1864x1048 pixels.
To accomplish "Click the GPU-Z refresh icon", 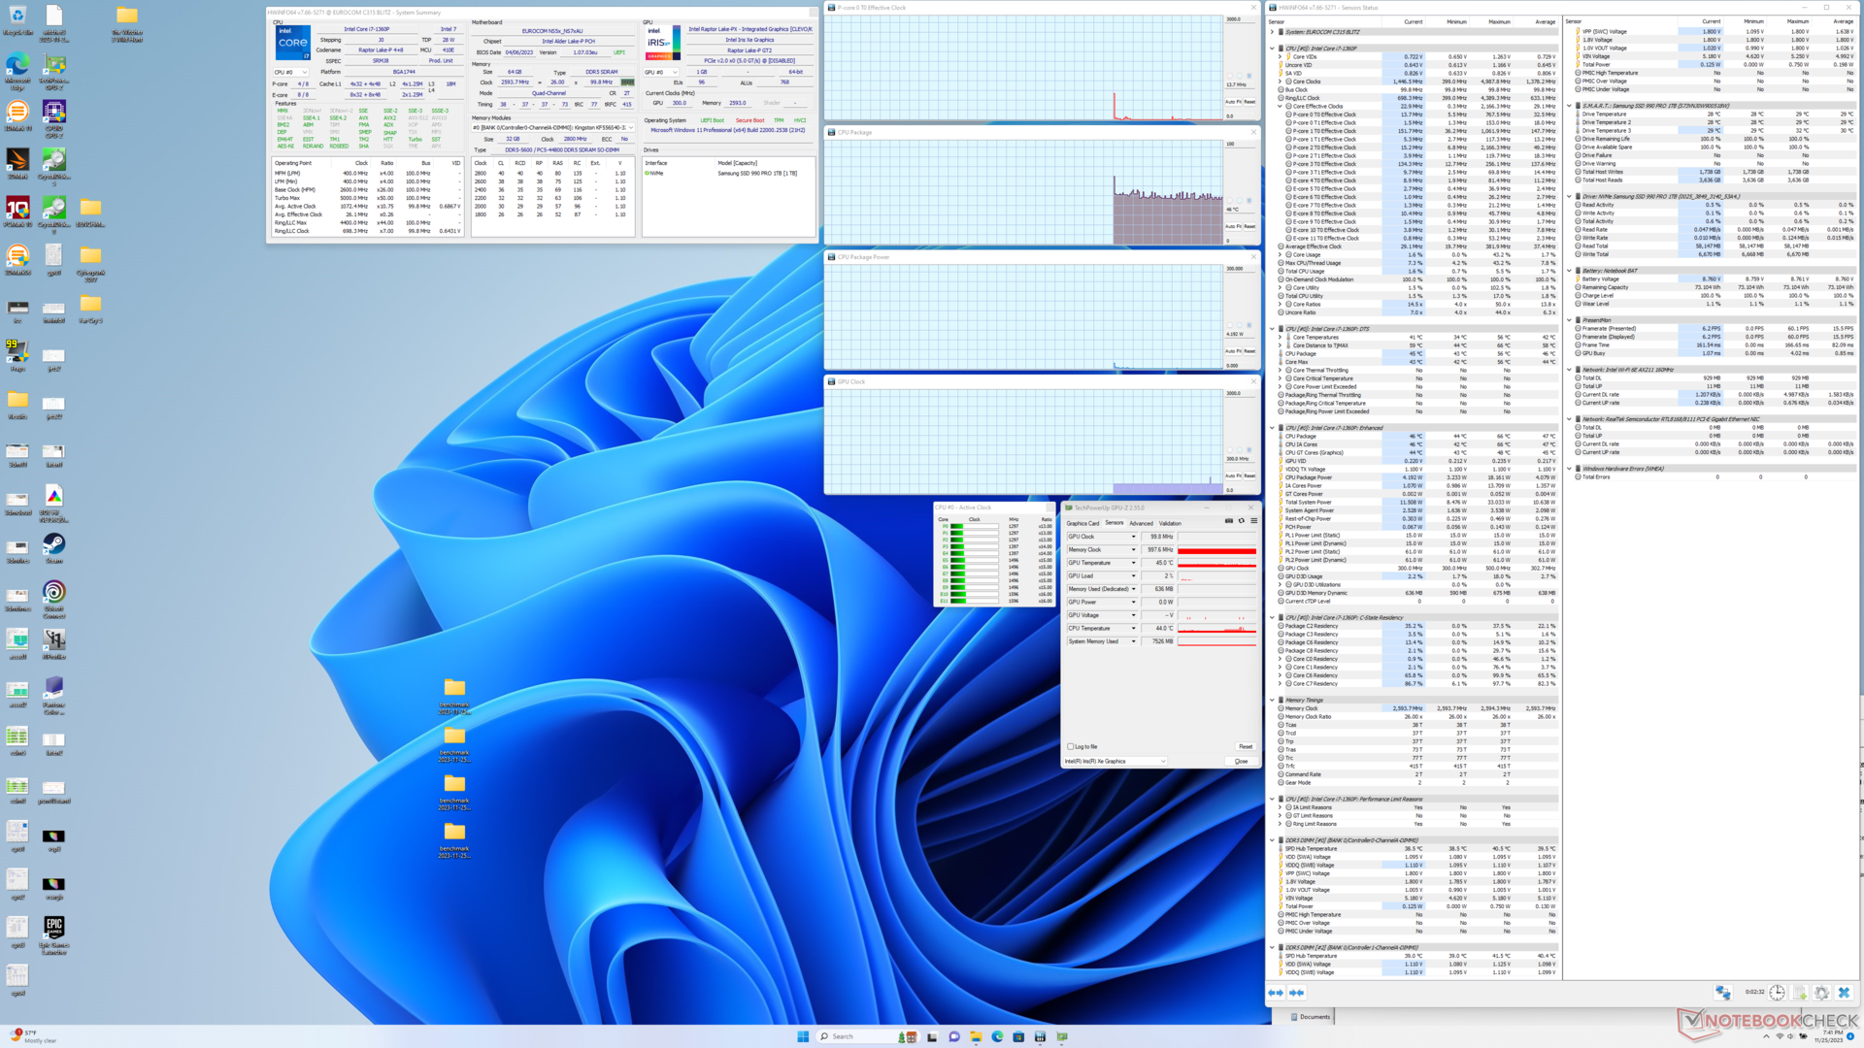I will pyautogui.click(x=1242, y=521).
